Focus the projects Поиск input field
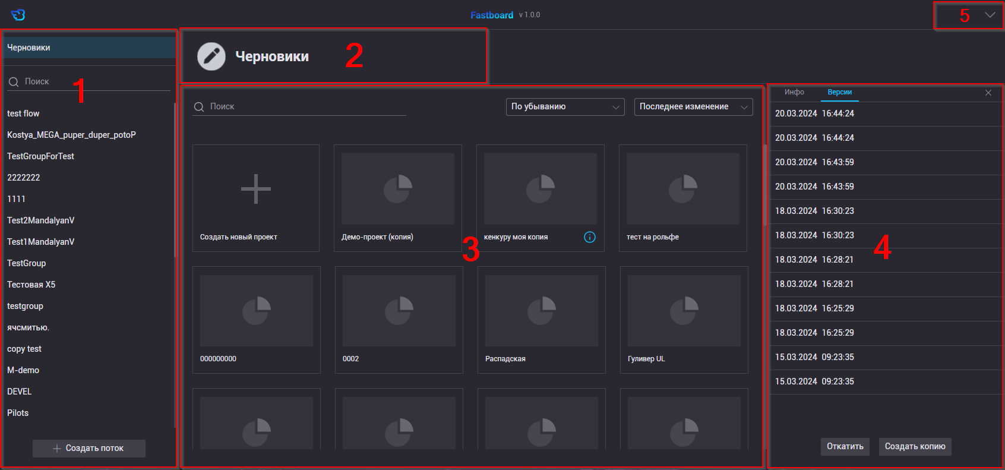The height and width of the screenshot is (470, 1005). (299, 107)
